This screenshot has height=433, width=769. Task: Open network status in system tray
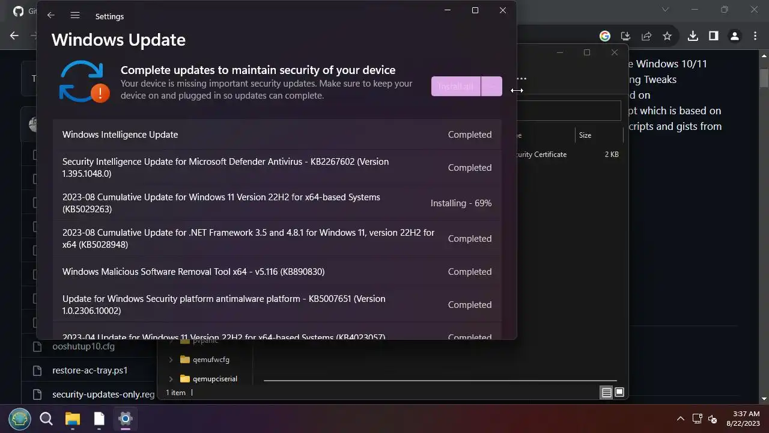click(x=697, y=419)
